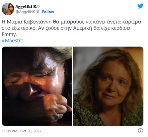Screen dimensions: 148x137
Task: Open Aggeliki K.'s round profile picture
Action: (8, 9)
